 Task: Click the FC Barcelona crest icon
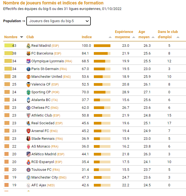pyautogui.click(x=29, y=53)
